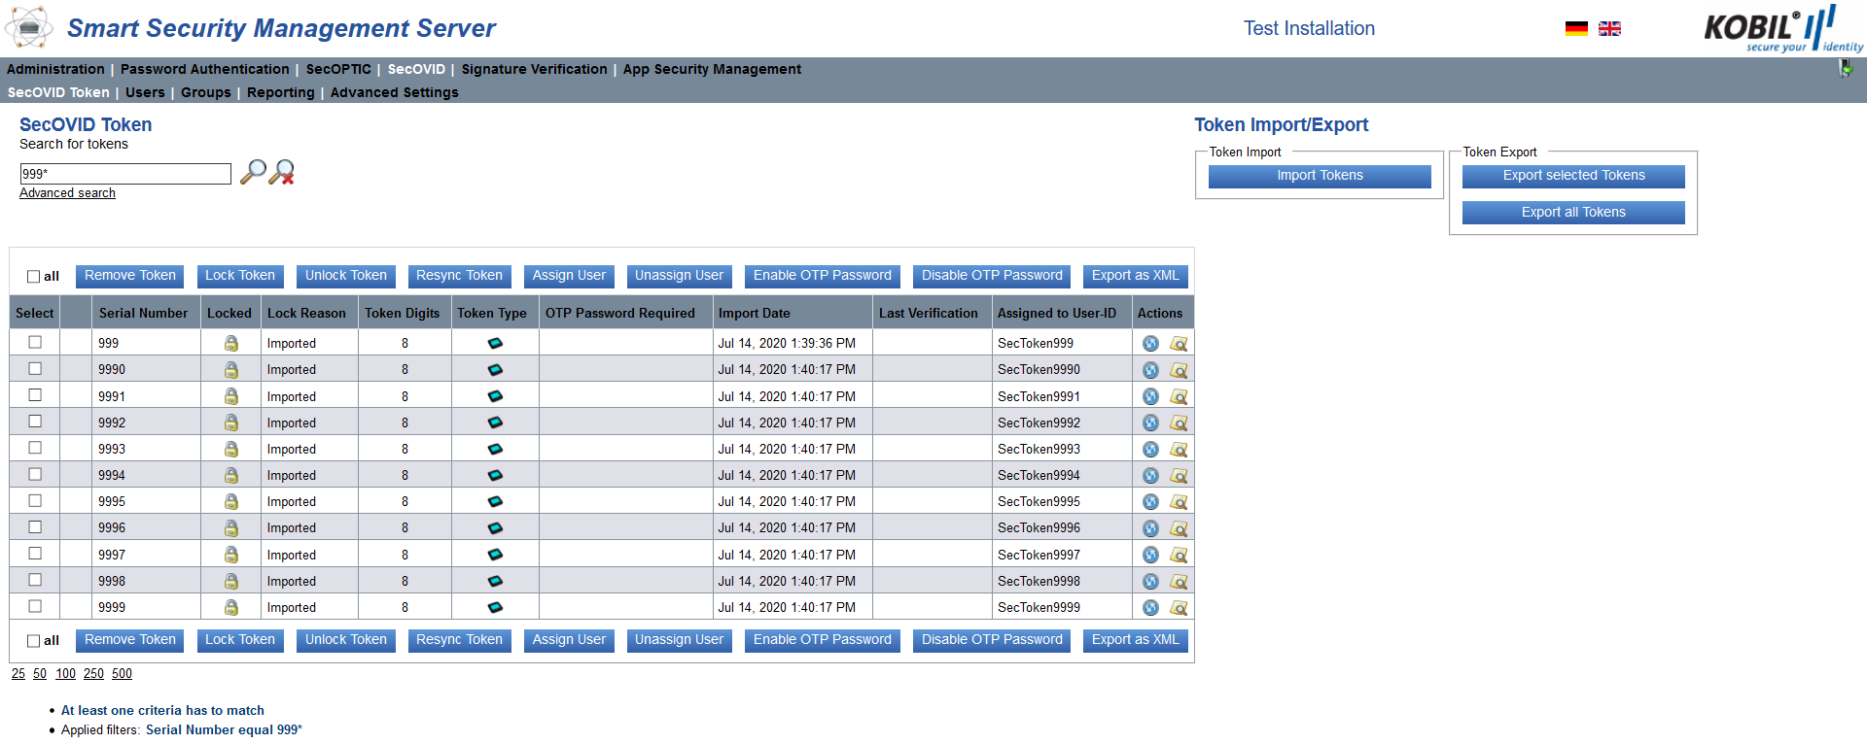Go to the Reporting submenu

tap(280, 92)
